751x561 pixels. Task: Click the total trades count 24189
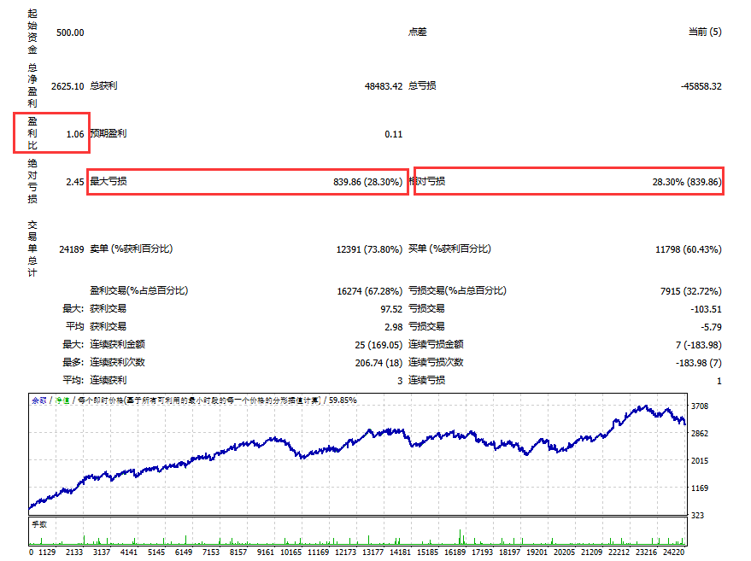(72, 249)
